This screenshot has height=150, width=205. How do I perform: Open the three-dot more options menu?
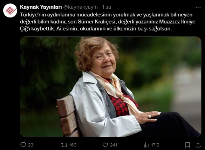[198, 7]
